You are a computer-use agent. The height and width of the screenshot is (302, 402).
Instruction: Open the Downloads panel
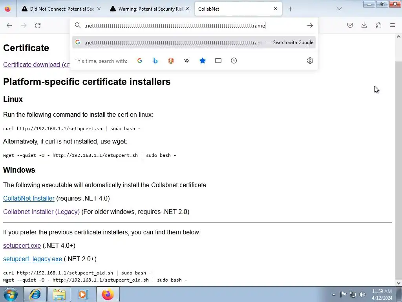click(364, 25)
